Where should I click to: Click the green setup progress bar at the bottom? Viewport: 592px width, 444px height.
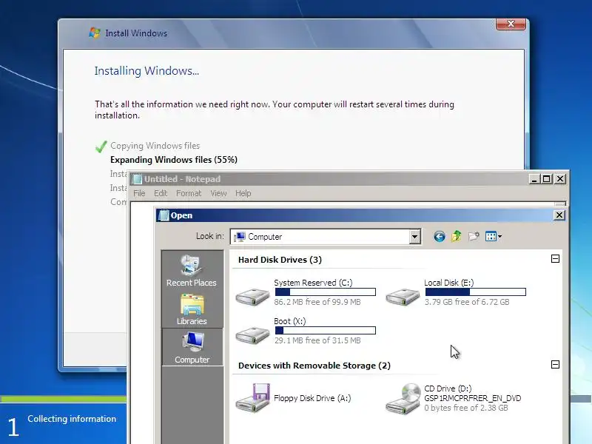(64, 399)
